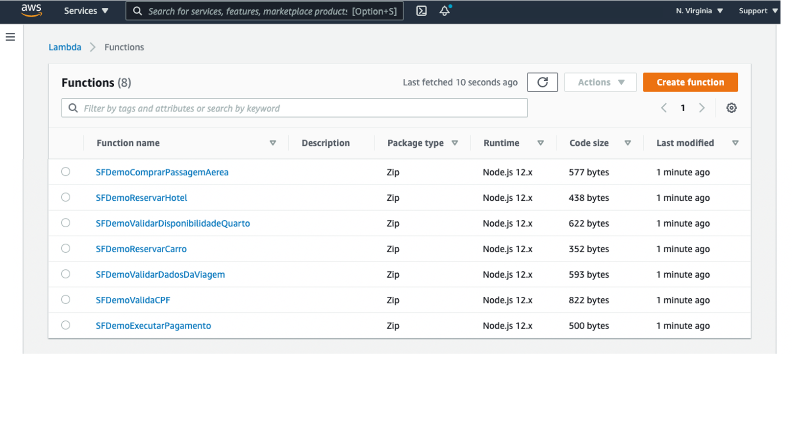Click the 'Functions (8)' heading
The image size is (805, 429).
tap(96, 83)
